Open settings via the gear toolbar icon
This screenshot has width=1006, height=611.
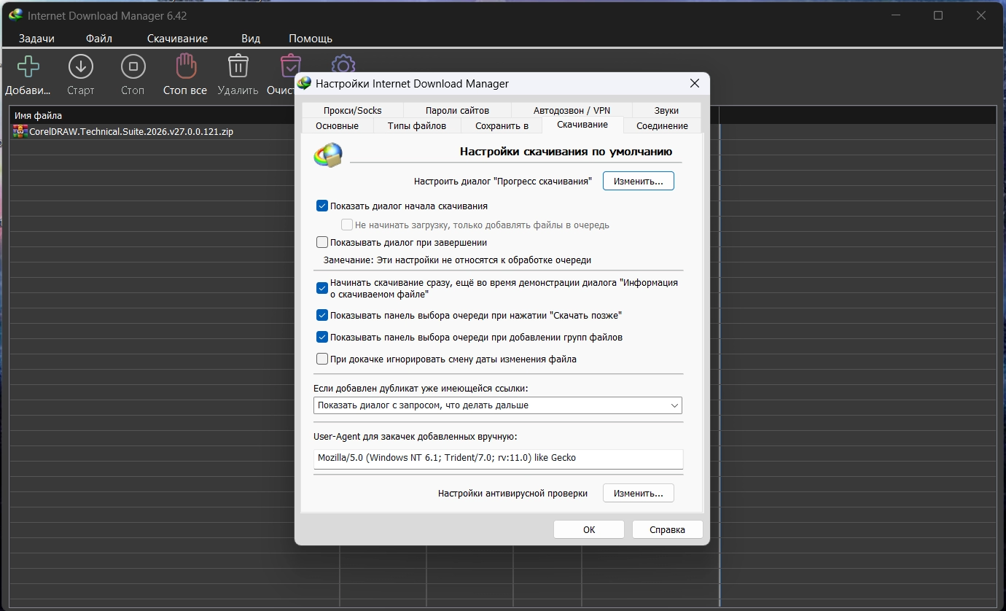[343, 64]
